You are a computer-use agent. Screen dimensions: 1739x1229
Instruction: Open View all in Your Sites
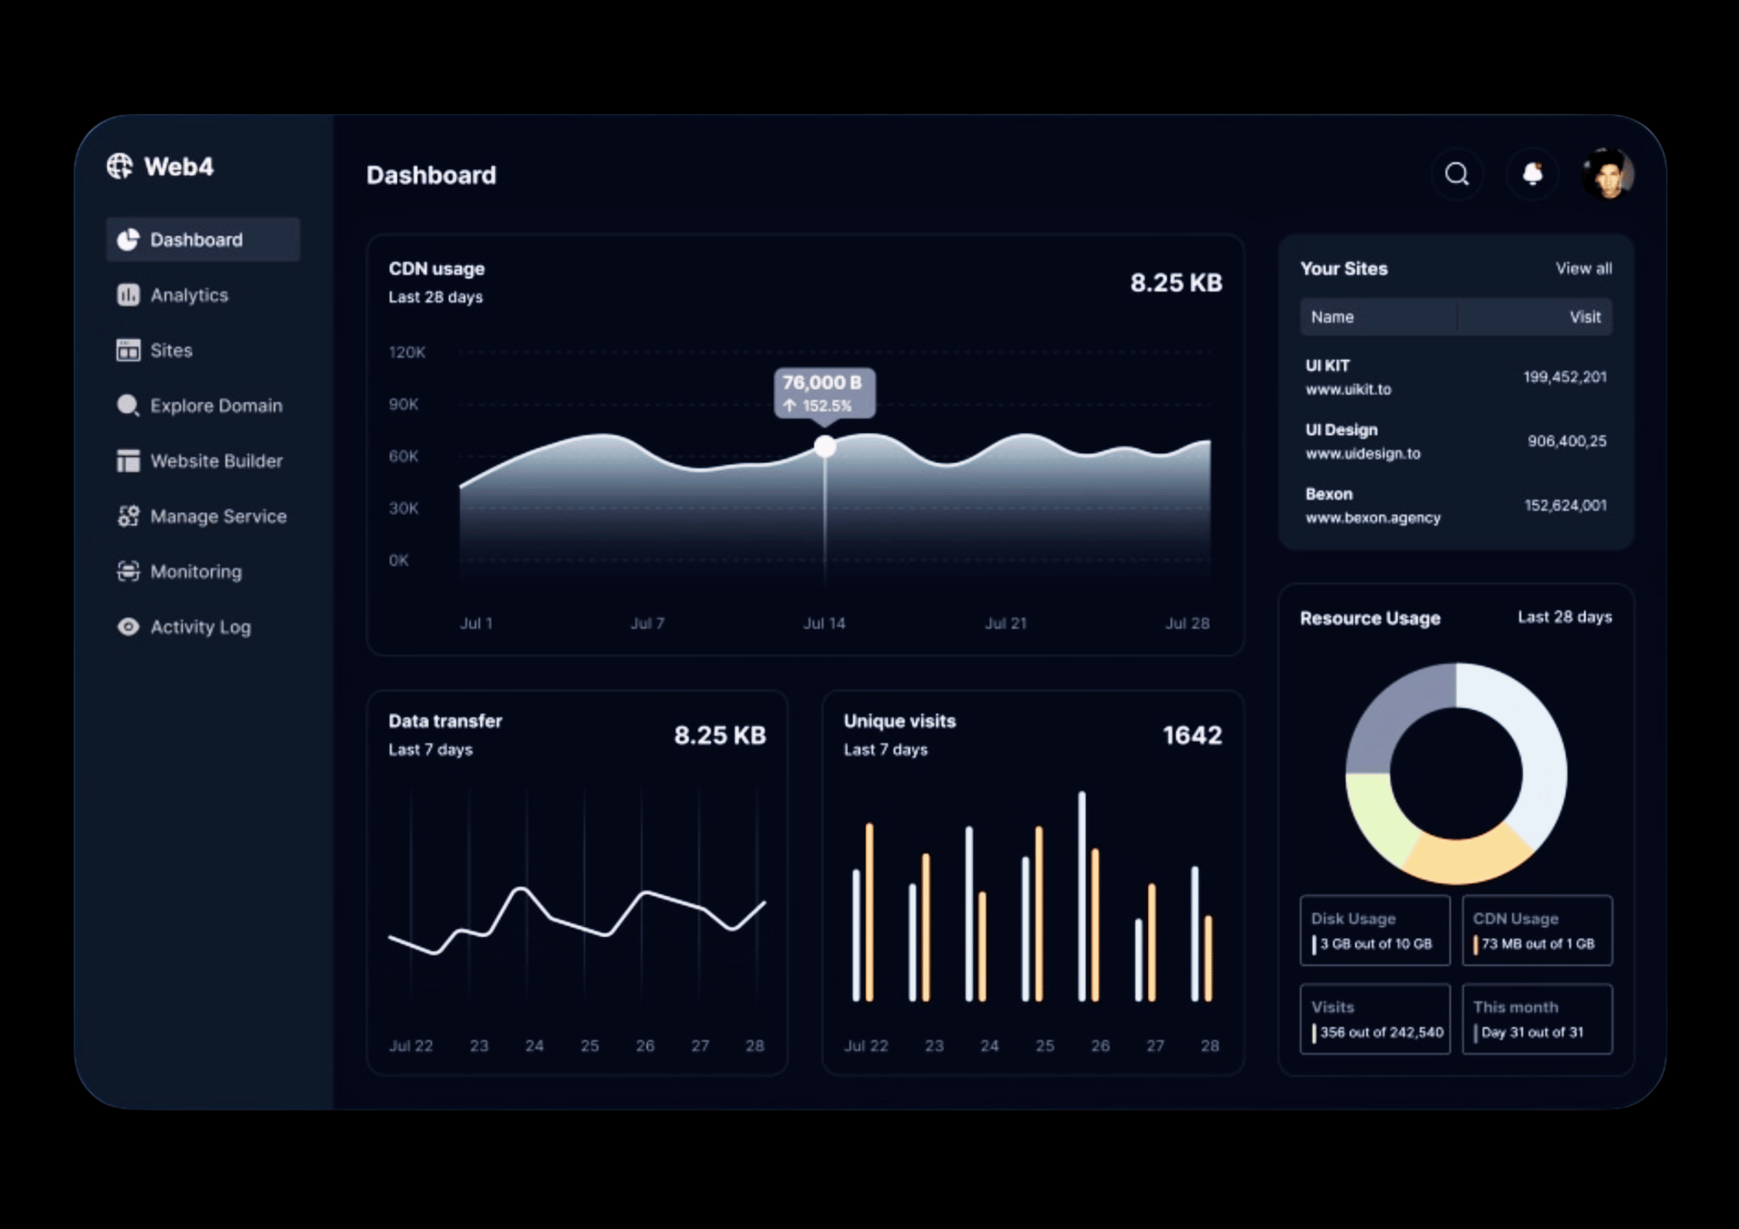(1583, 269)
